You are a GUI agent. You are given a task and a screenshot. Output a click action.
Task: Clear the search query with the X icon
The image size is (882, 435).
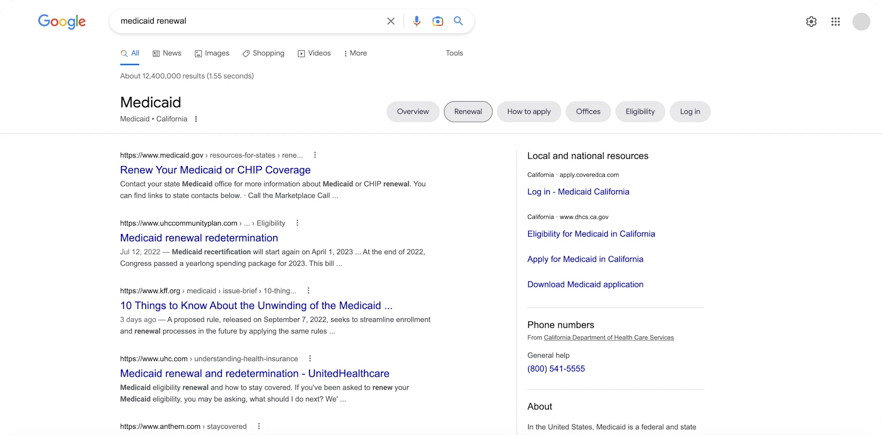(391, 21)
